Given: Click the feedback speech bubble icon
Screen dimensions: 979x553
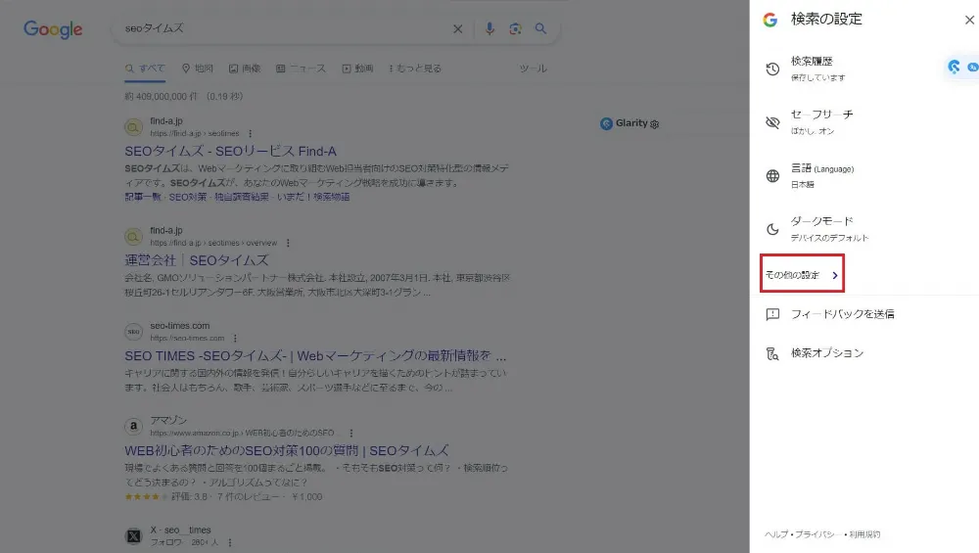Looking at the screenshot, I should coord(772,314).
